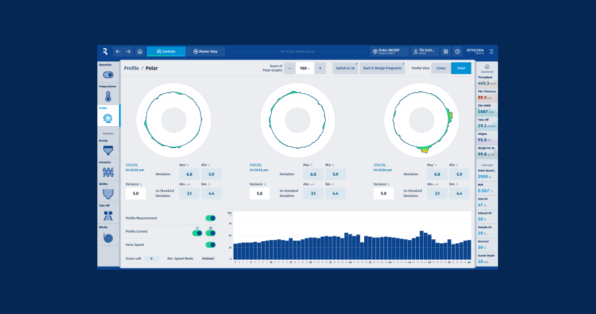The width and height of the screenshot is (596, 314).
Task: Click the Switch to 3σ button
Action: point(345,68)
